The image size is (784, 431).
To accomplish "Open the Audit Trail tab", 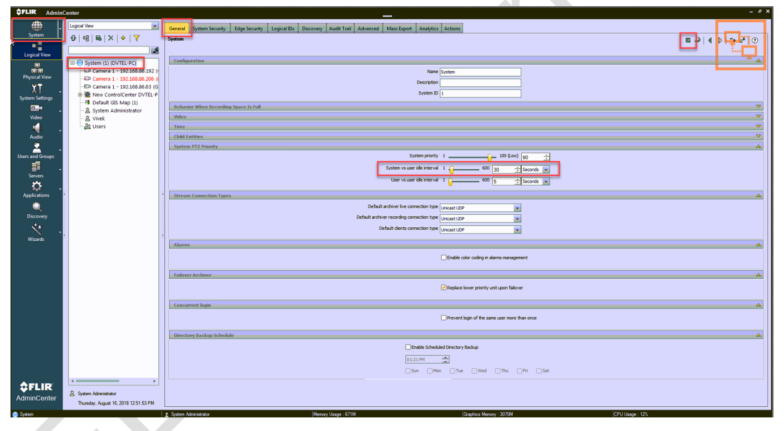I will coord(341,28).
